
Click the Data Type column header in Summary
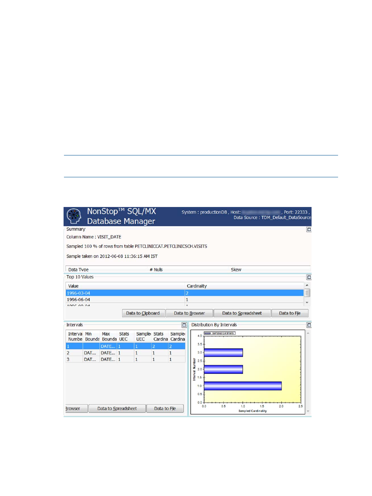pyautogui.click(x=106, y=269)
